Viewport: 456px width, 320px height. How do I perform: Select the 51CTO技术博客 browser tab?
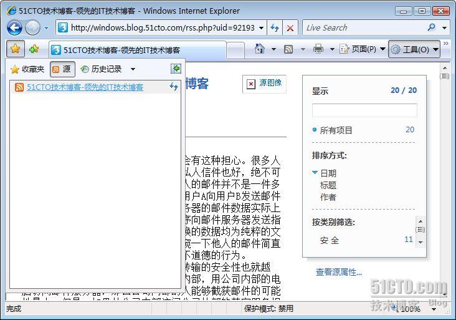tap(137, 50)
